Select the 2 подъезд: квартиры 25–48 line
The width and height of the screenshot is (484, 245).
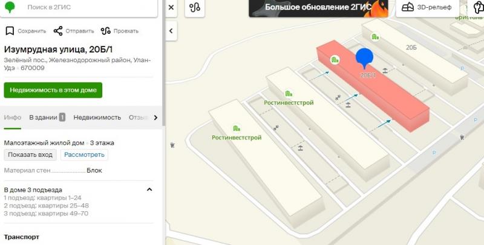click(x=47, y=205)
